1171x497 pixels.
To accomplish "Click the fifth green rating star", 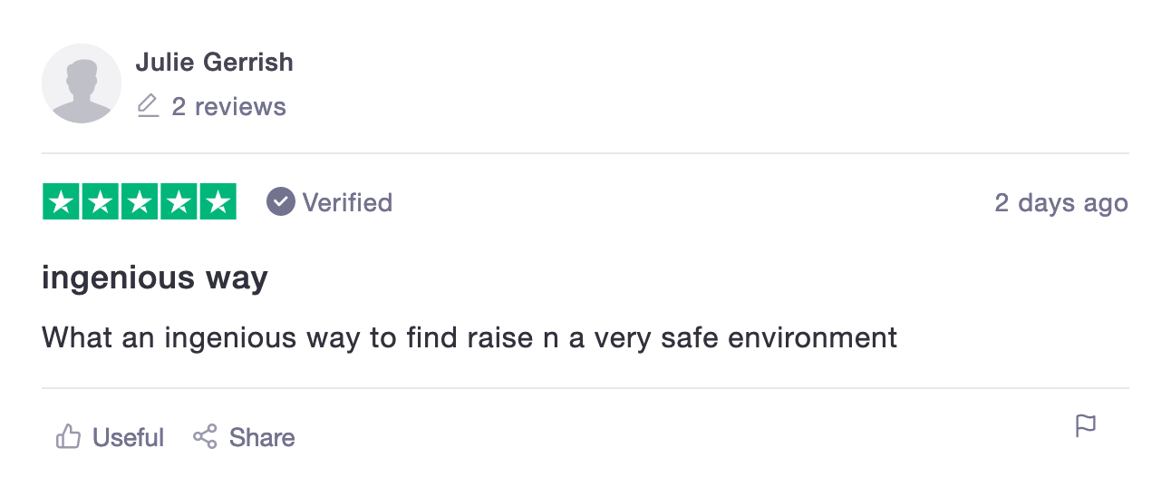I will click(x=218, y=202).
